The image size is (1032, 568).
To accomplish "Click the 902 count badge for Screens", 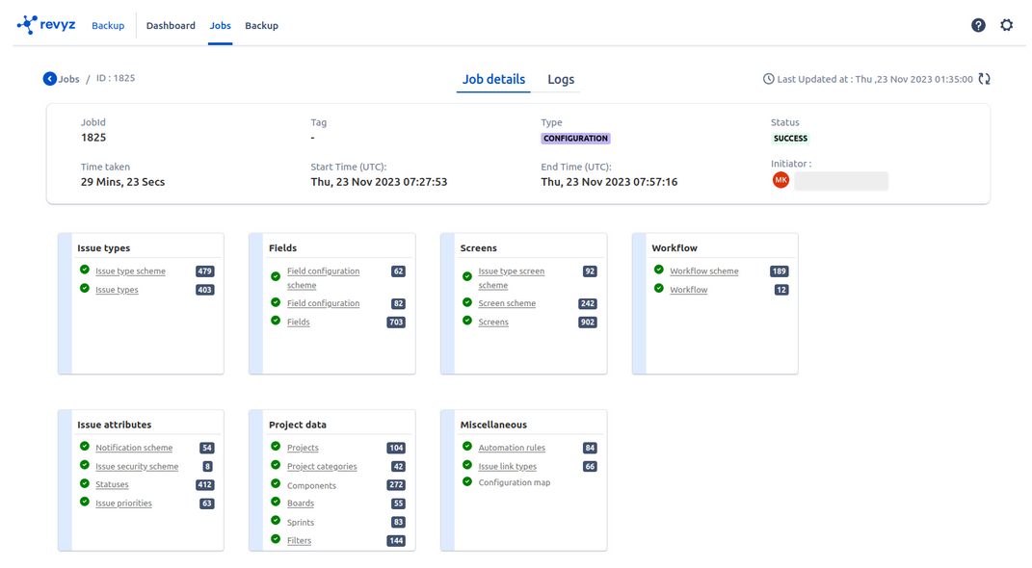I will tap(587, 323).
